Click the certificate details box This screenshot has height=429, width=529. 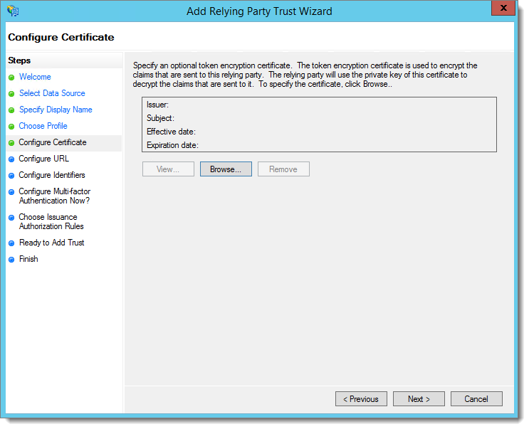(319, 125)
